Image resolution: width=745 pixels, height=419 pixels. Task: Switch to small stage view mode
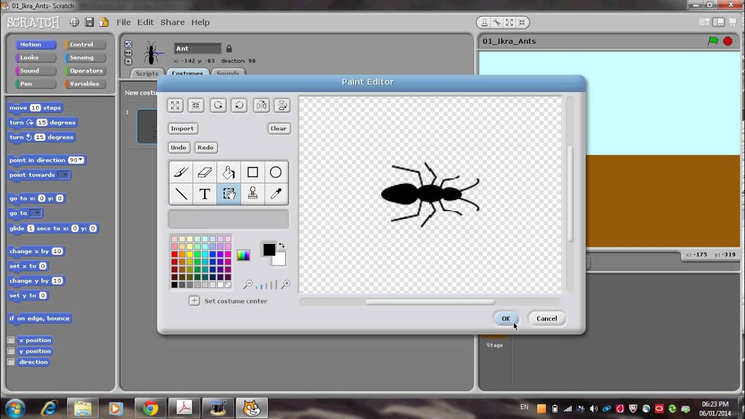tap(705, 23)
